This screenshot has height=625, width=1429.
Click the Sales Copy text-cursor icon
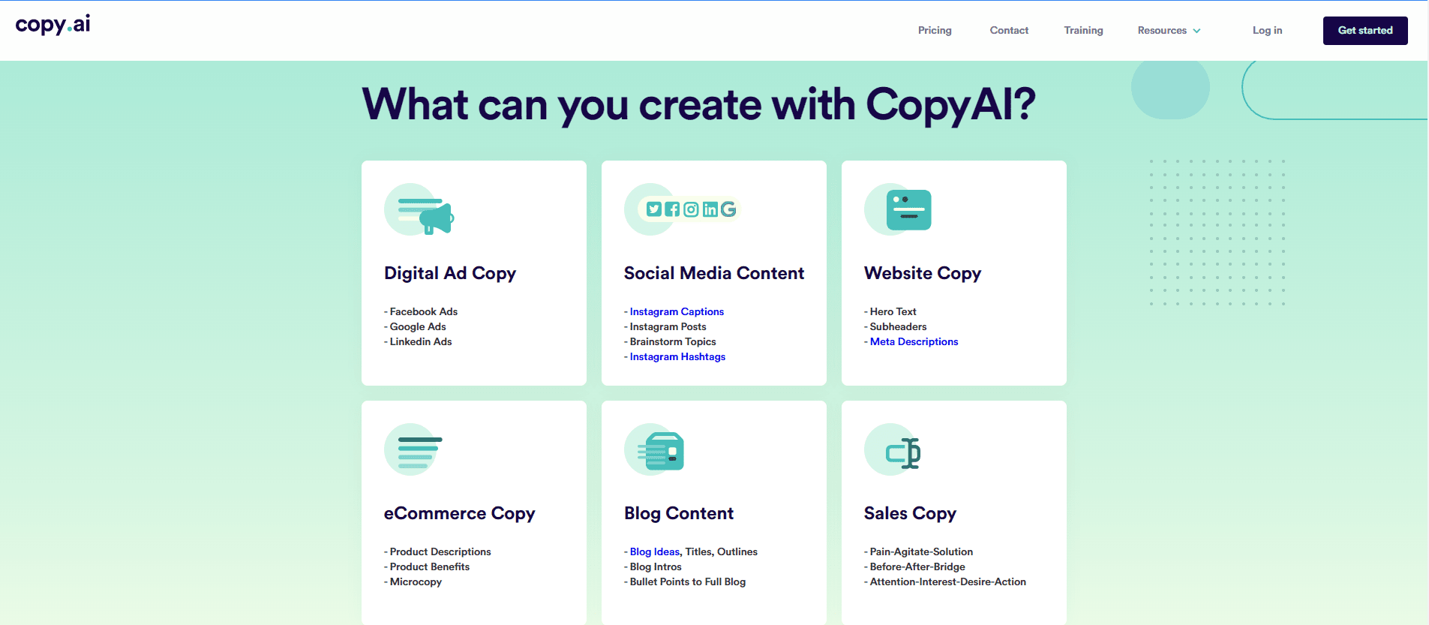pyautogui.click(x=893, y=449)
